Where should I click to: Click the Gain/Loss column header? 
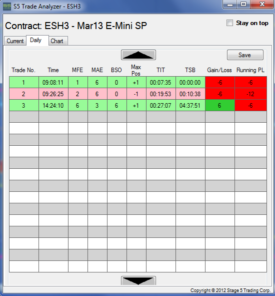[x=219, y=70]
